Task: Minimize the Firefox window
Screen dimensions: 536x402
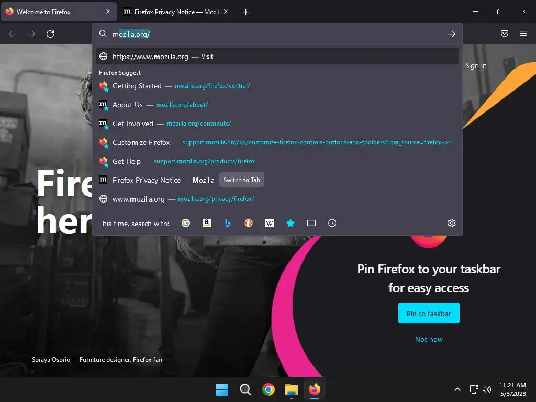Action: 475,12
